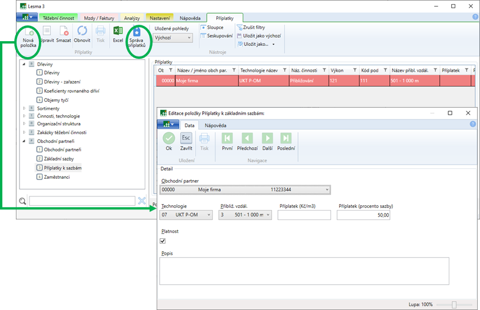Toggle the Platnost checkbox
480x310 pixels.
(x=163, y=241)
